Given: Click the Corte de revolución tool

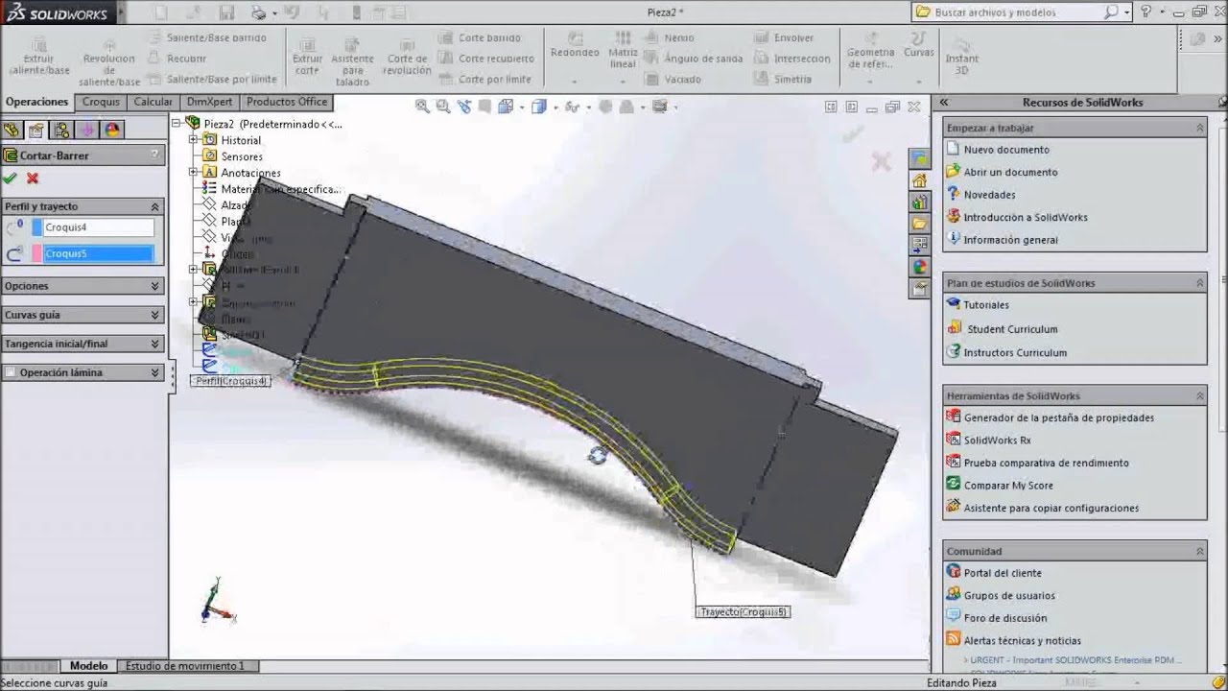Looking at the screenshot, I should [407, 57].
